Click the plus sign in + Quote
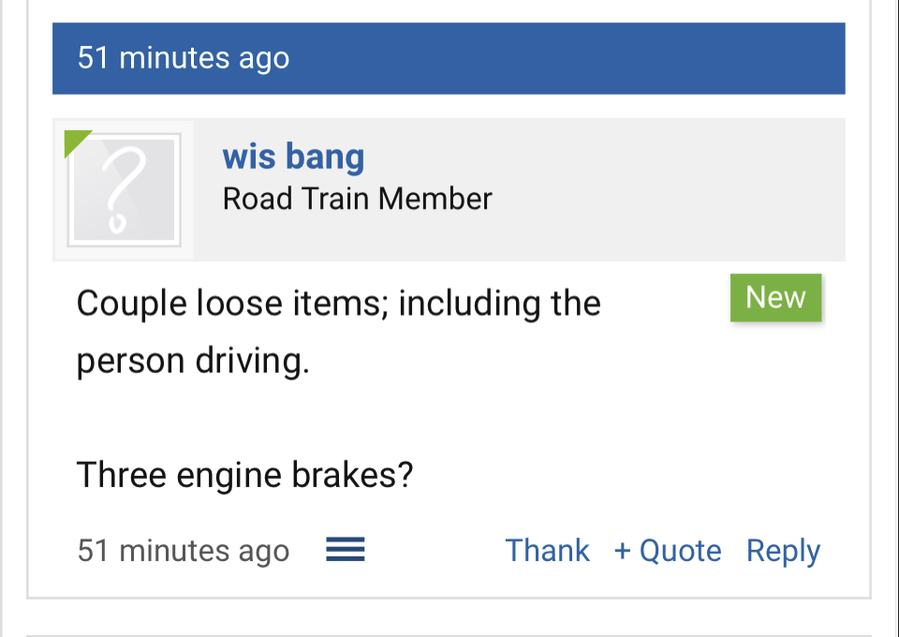Image resolution: width=899 pixels, height=637 pixels. (623, 551)
